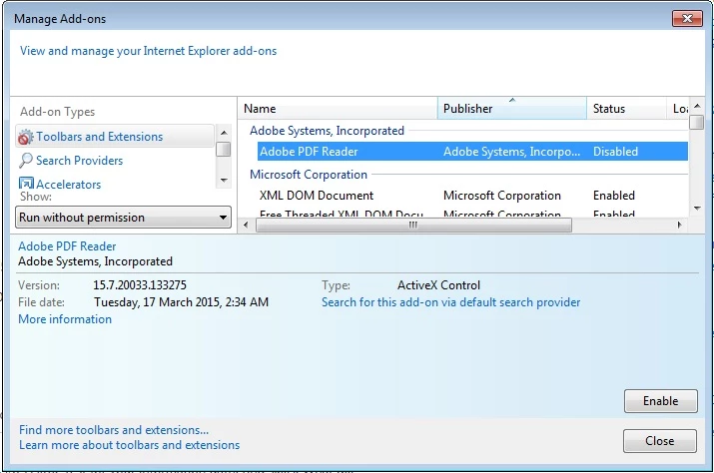This screenshot has width=714, height=473.
Task: Select the Adobe PDF Reader row
Action: 472,152
